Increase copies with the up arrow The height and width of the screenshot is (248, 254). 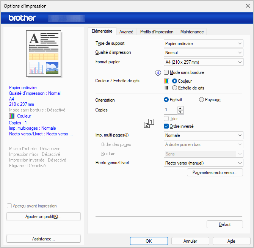coord(180,108)
